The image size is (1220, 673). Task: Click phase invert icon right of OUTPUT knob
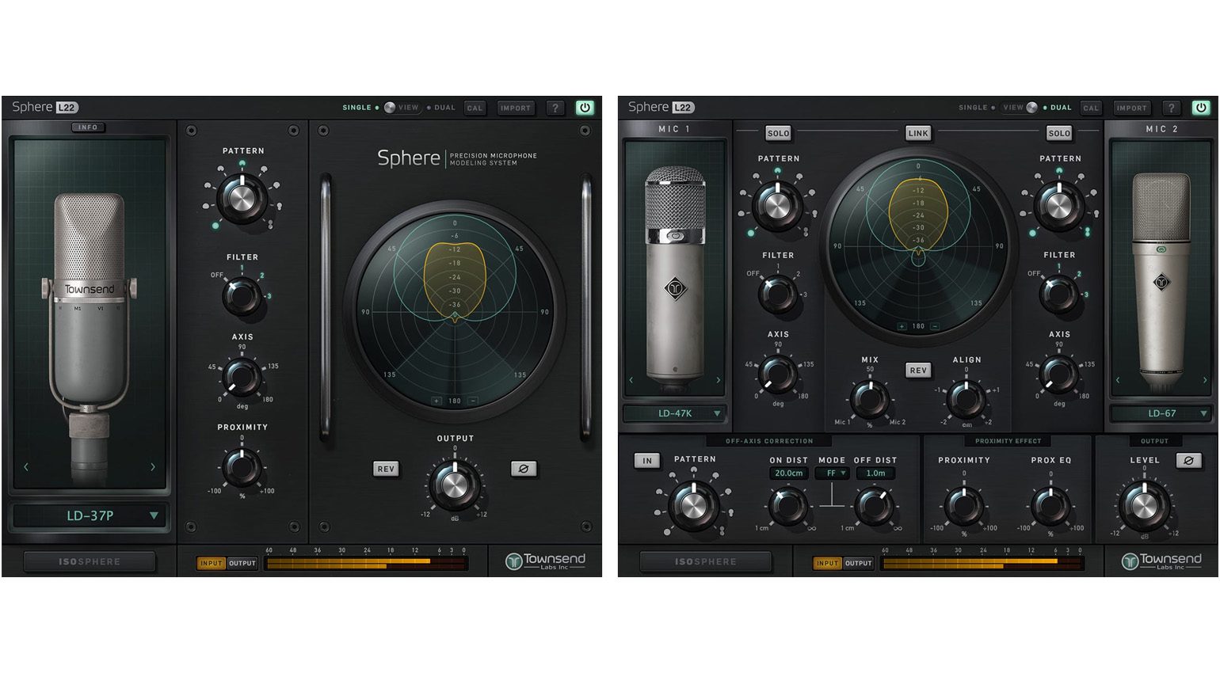pyautogui.click(x=523, y=469)
